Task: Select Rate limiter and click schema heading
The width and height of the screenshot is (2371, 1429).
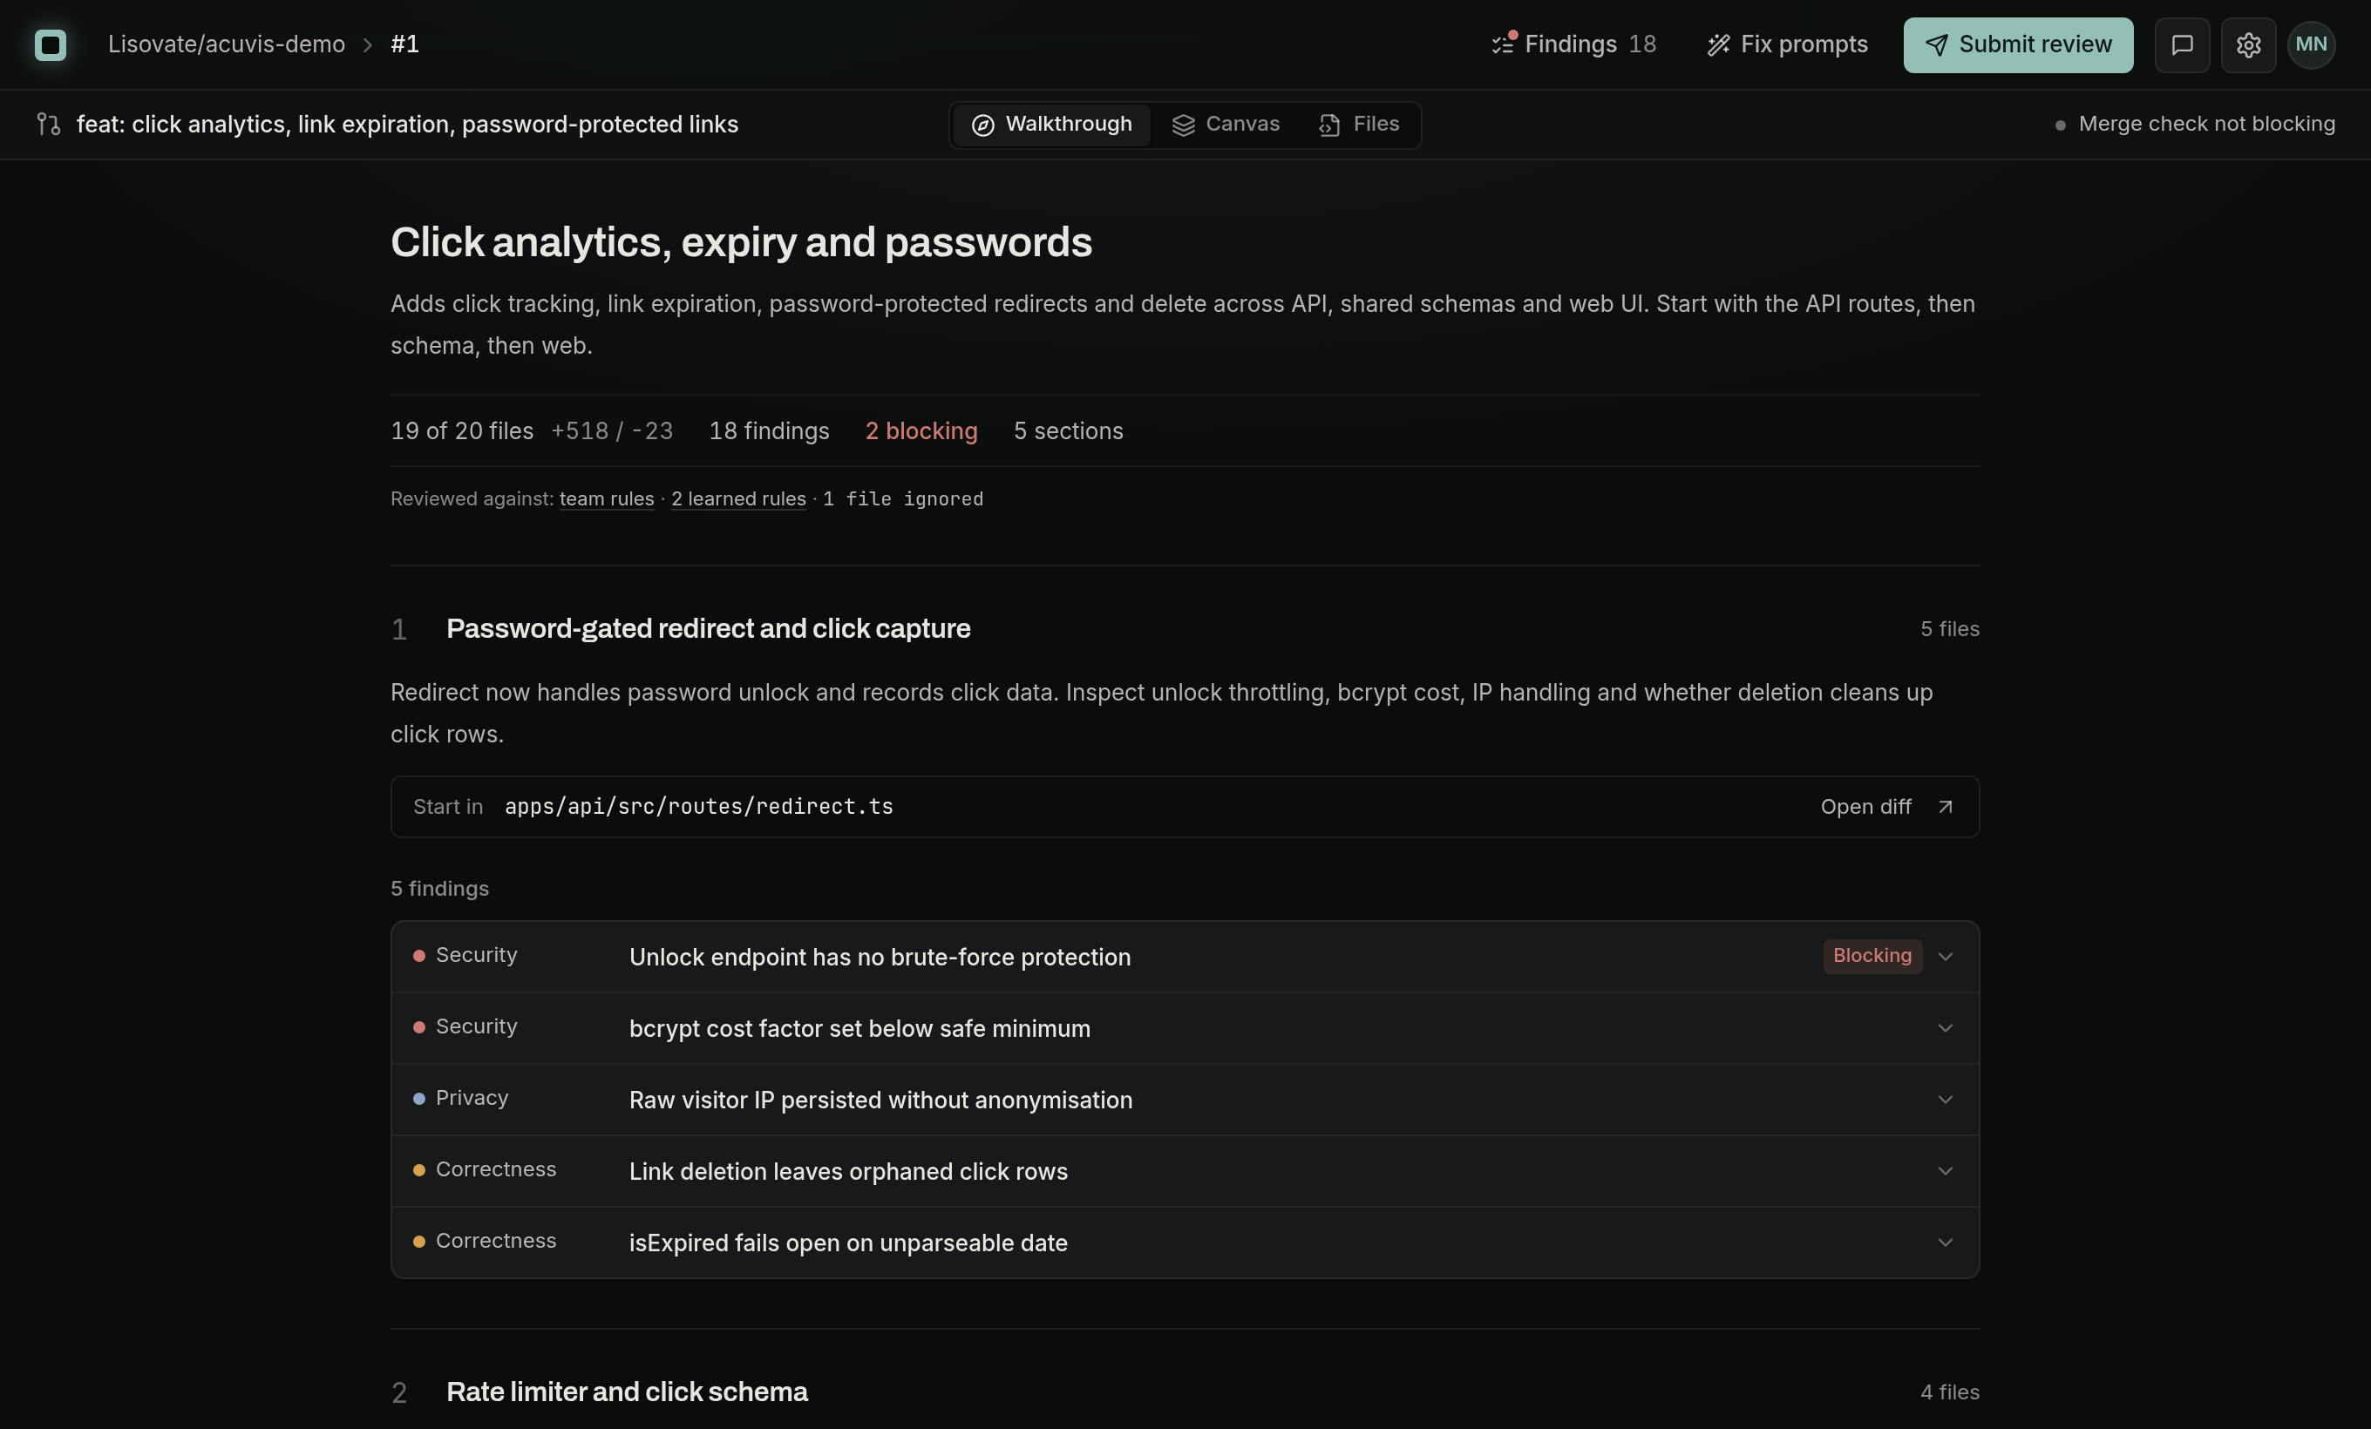Action: pos(627,1392)
